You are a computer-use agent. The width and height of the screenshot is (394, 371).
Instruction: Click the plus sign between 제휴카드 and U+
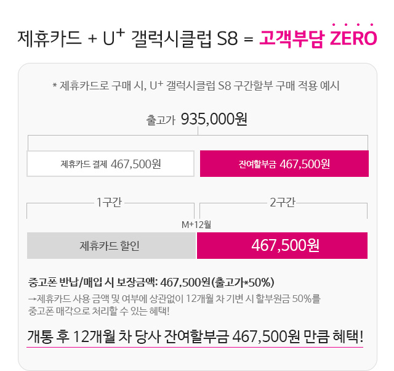92,39
